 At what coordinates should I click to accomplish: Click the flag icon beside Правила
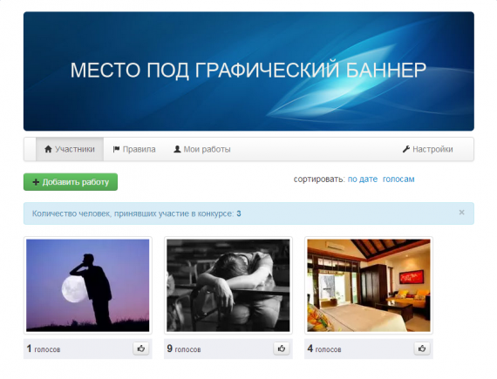point(116,149)
